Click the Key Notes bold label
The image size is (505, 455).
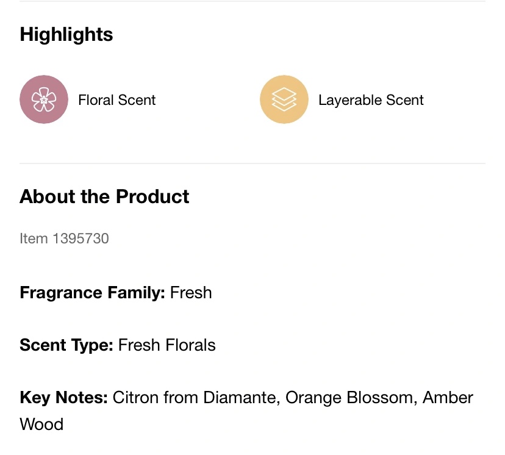coord(63,398)
